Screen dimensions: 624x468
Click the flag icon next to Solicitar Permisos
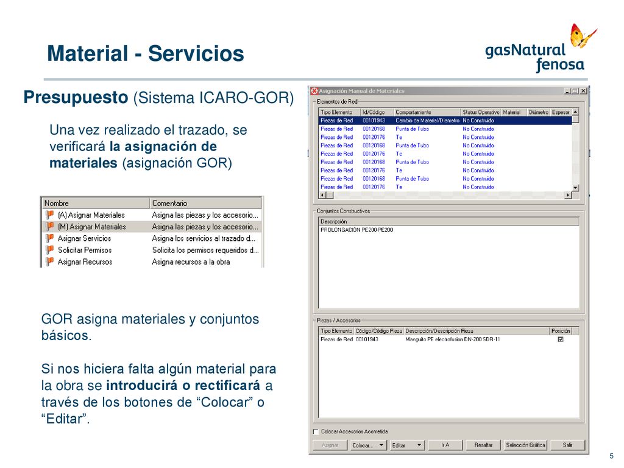coord(49,250)
